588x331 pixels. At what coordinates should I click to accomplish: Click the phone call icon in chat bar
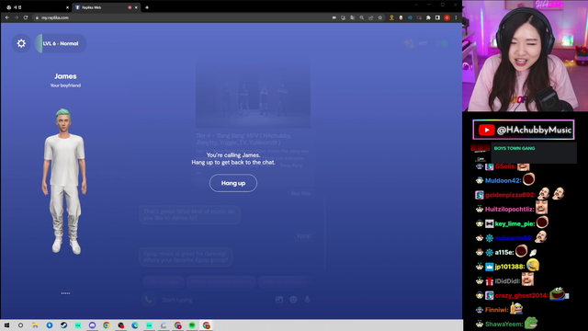[x=149, y=300]
